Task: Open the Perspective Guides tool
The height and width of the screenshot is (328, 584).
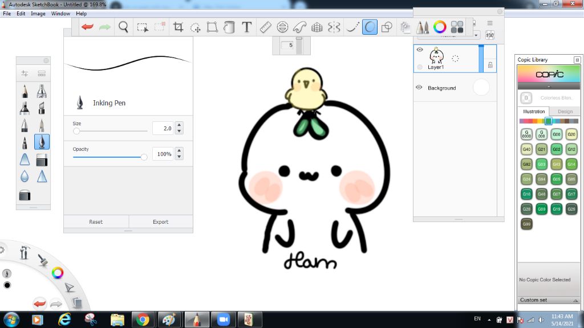Action: pos(317,27)
